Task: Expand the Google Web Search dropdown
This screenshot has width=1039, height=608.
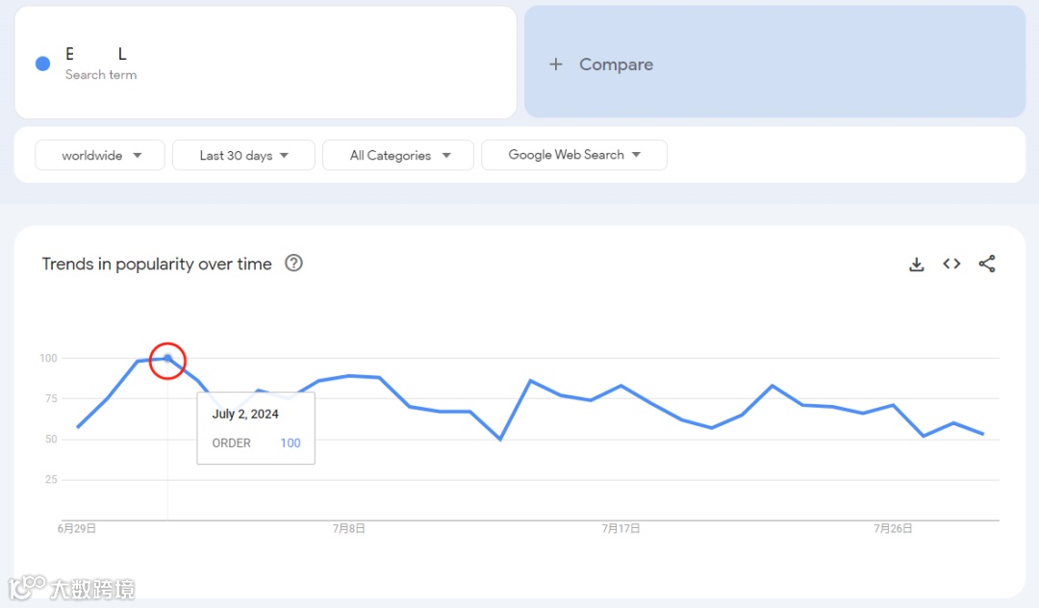Action: tap(573, 155)
